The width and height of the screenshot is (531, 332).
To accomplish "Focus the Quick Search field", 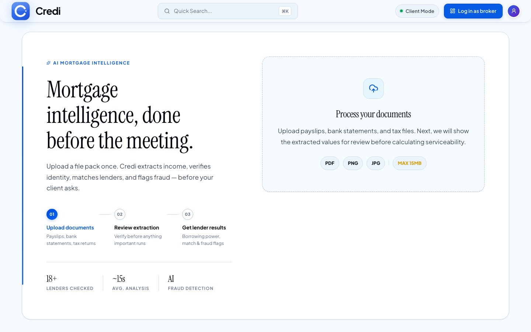I will pos(228,11).
